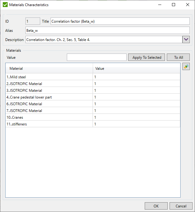The height and width of the screenshot is (212, 195).
Task: Expand the Description dropdown arrow
Action: [186, 39]
